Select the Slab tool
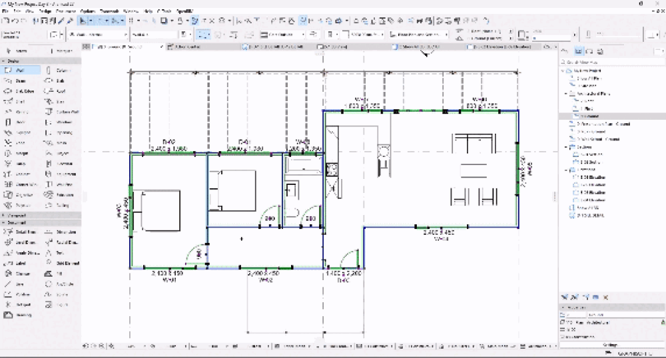The height and width of the screenshot is (358, 666). [60, 81]
